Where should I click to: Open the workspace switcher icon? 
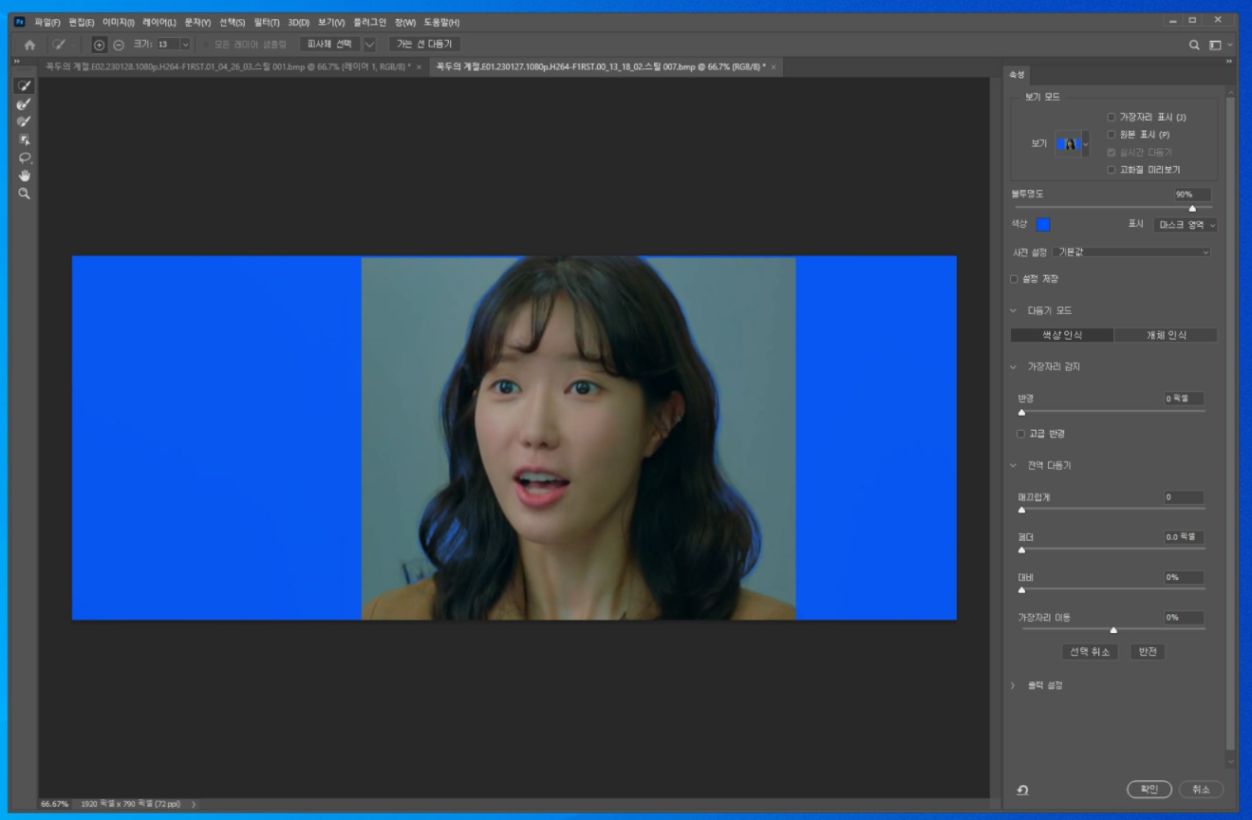pyautogui.click(x=1216, y=45)
